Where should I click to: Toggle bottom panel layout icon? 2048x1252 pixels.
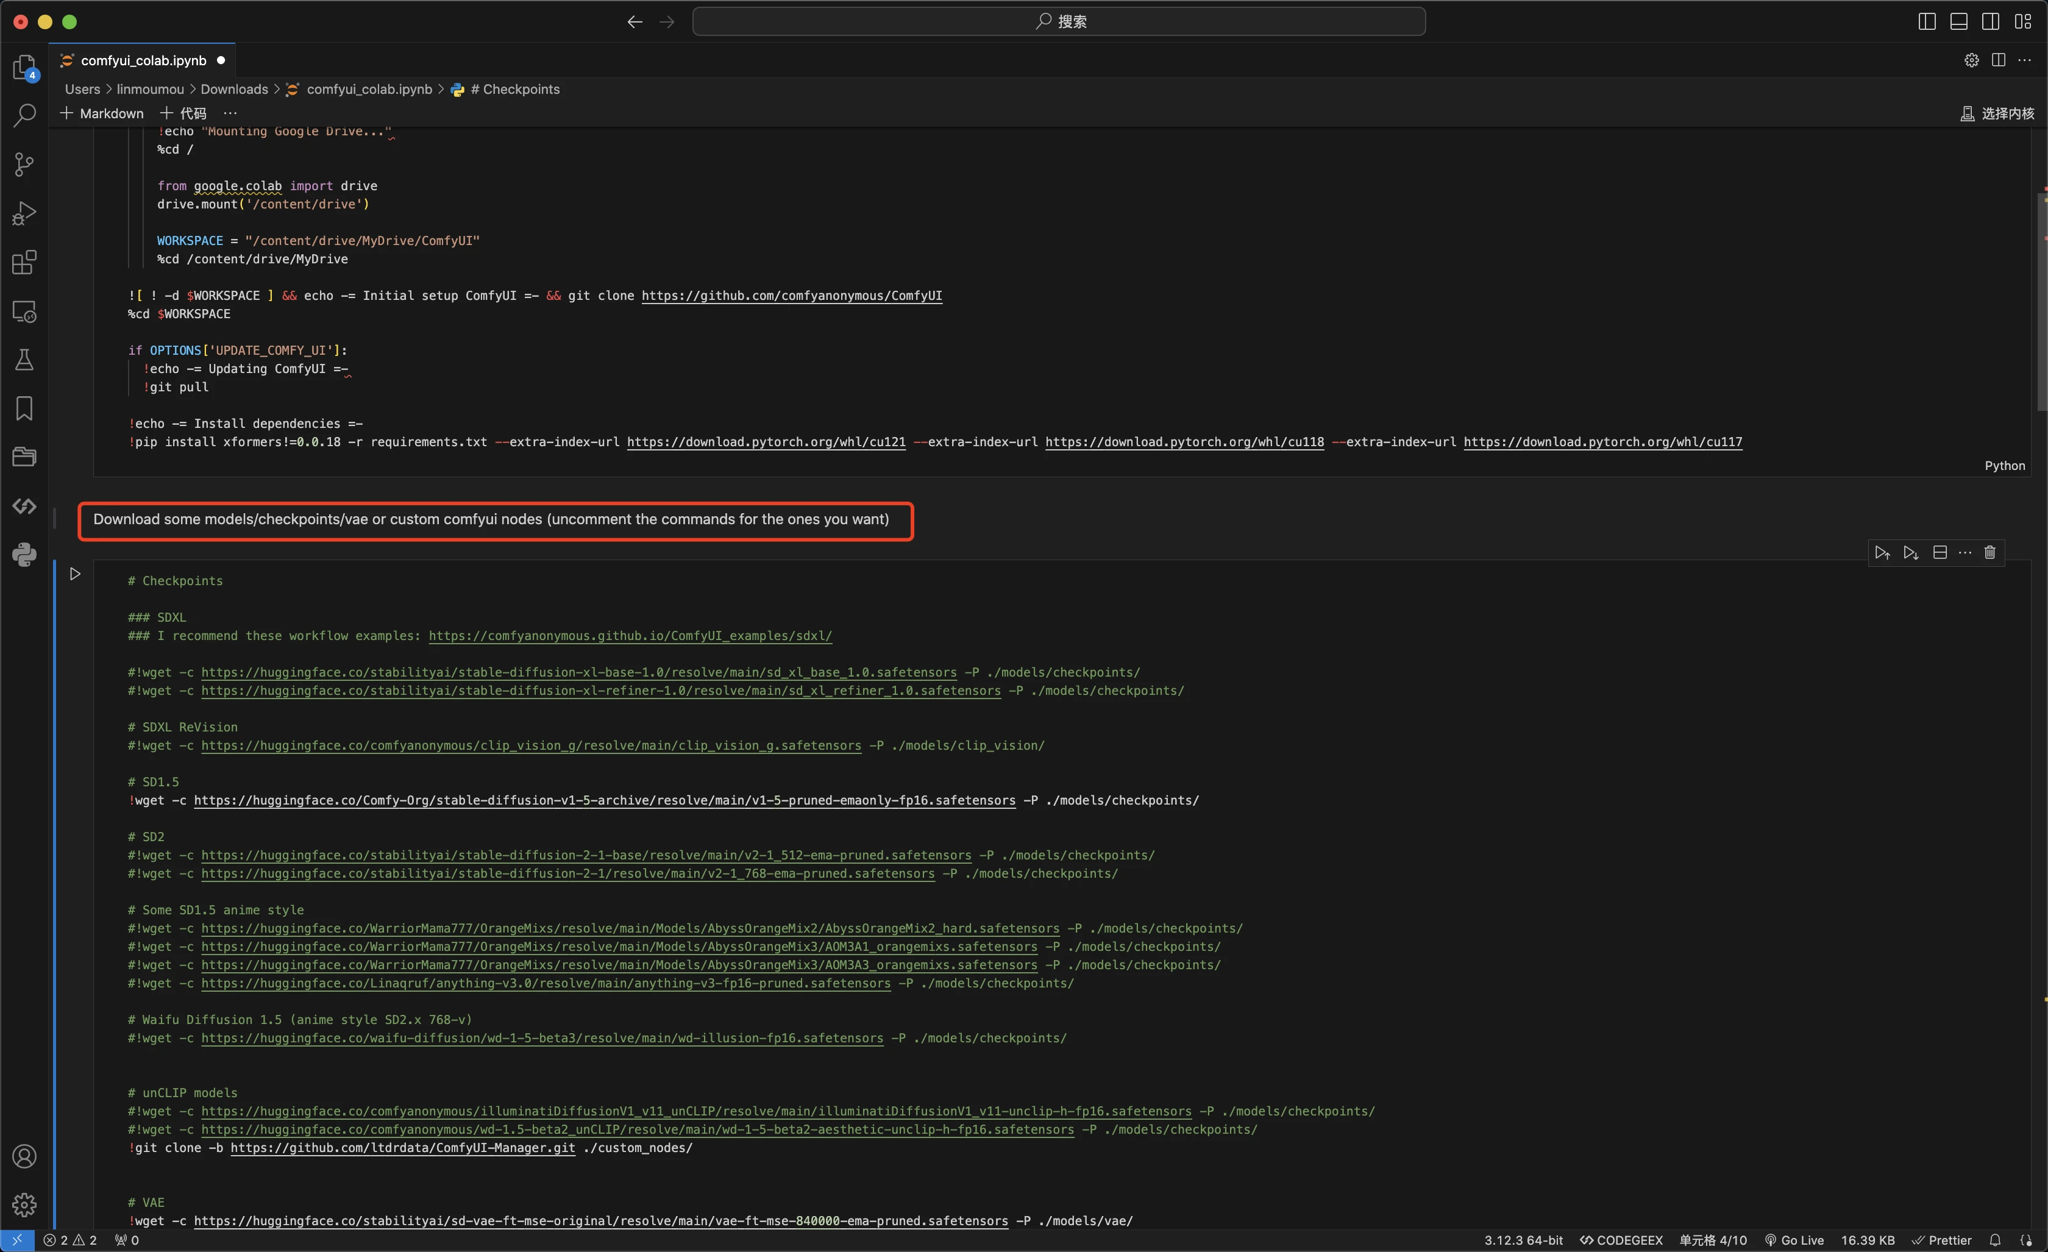[1959, 21]
